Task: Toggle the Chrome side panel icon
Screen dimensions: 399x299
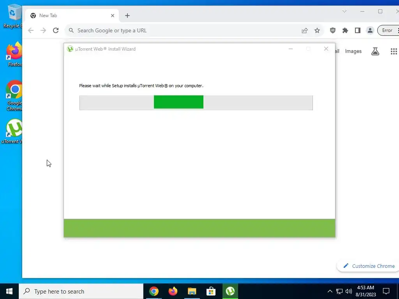Action: pyautogui.click(x=358, y=30)
